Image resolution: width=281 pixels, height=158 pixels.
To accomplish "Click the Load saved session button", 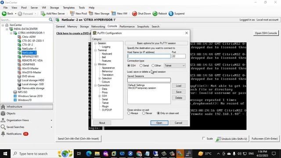I will coord(179,86).
